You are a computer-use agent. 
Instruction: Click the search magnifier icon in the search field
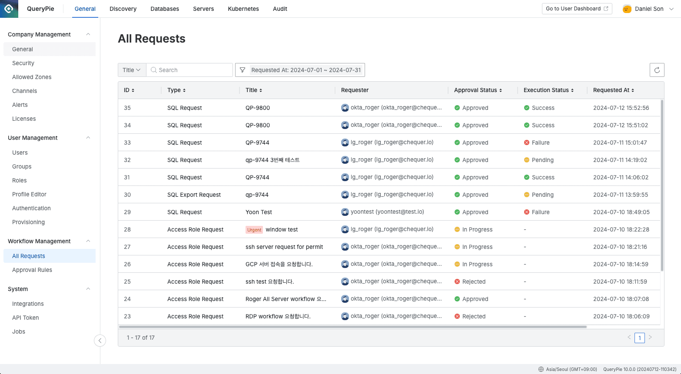click(x=153, y=70)
